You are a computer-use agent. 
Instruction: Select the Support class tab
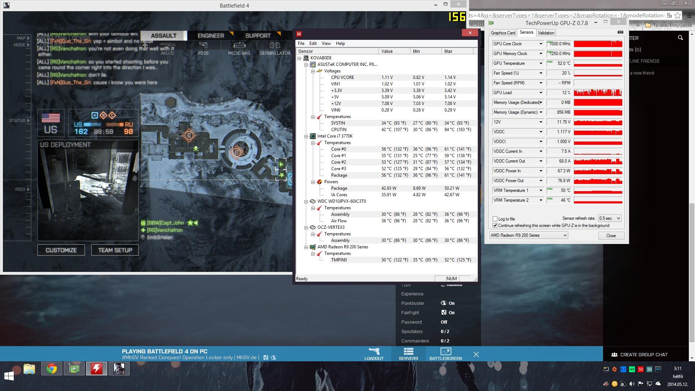tap(258, 35)
